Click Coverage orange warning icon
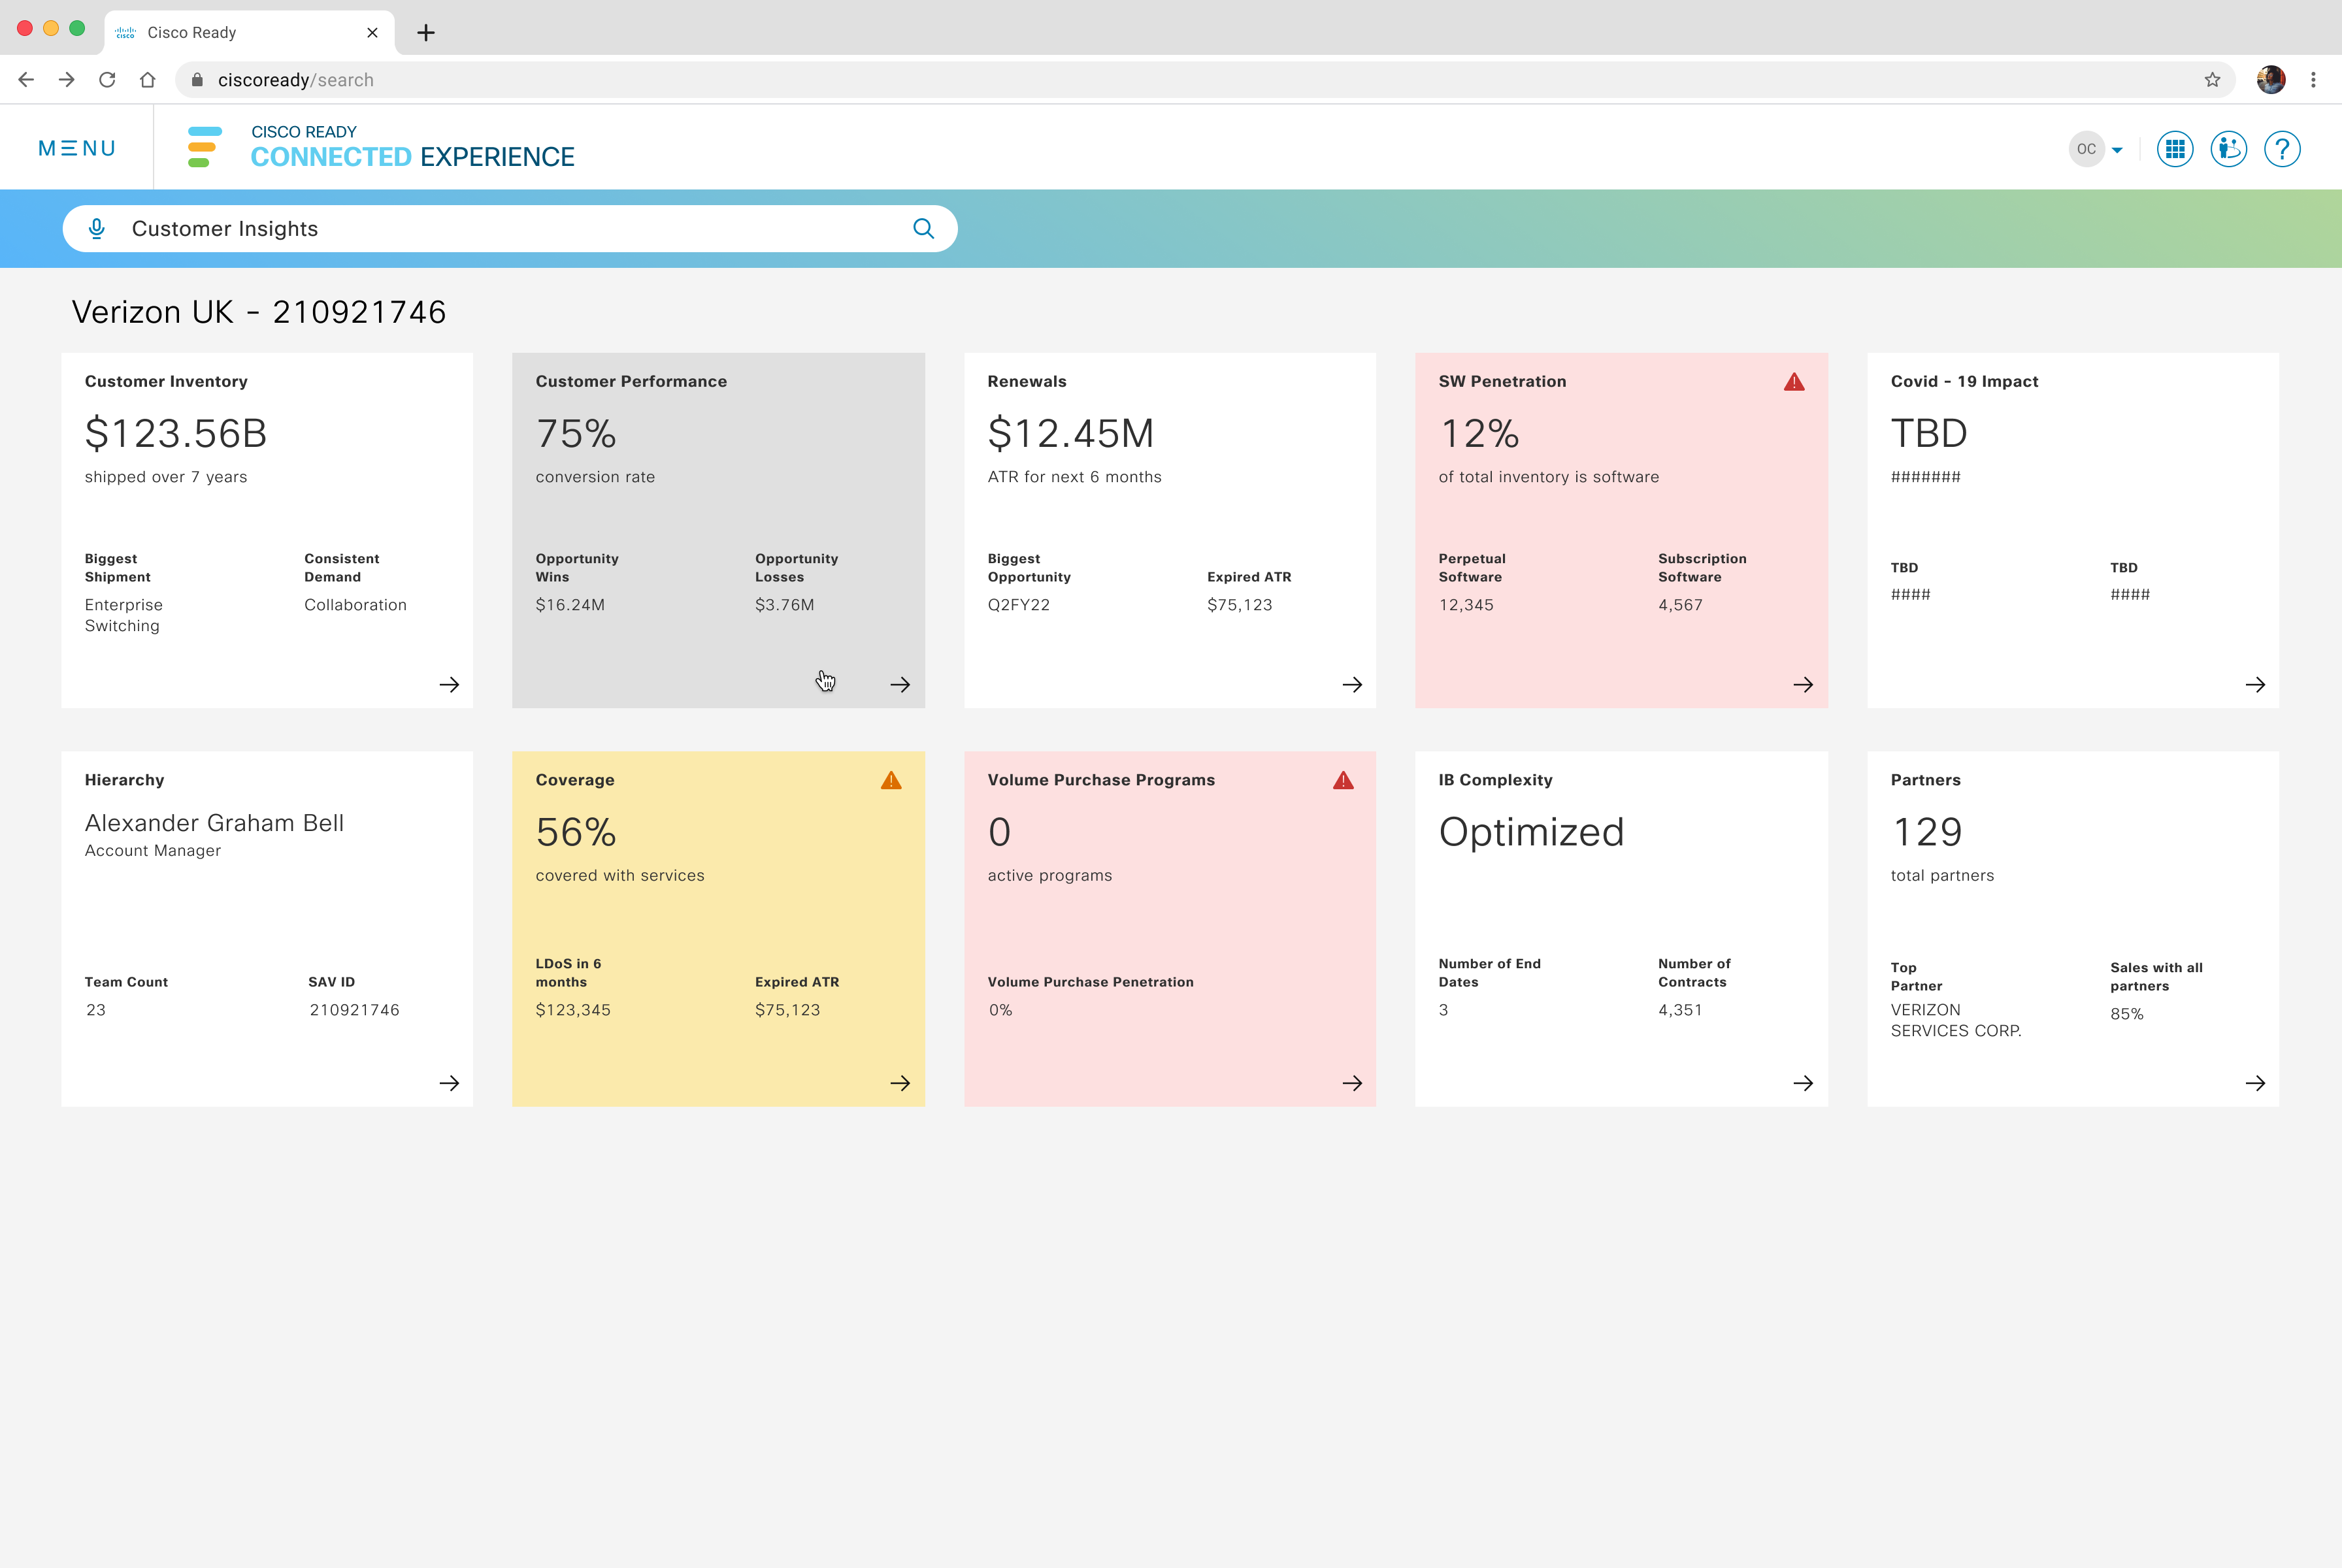The width and height of the screenshot is (2342, 1568). tap(891, 780)
